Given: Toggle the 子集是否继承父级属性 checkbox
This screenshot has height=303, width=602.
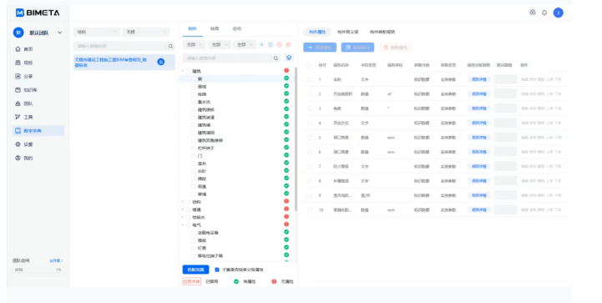Looking at the screenshot, I should click(x=217, y=270).
